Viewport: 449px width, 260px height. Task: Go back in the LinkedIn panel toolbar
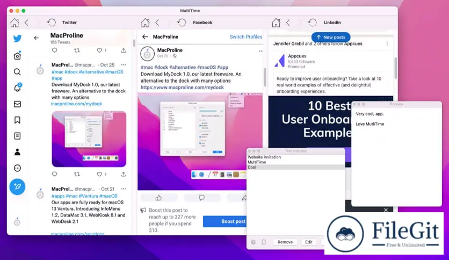(x=288, y=23)
